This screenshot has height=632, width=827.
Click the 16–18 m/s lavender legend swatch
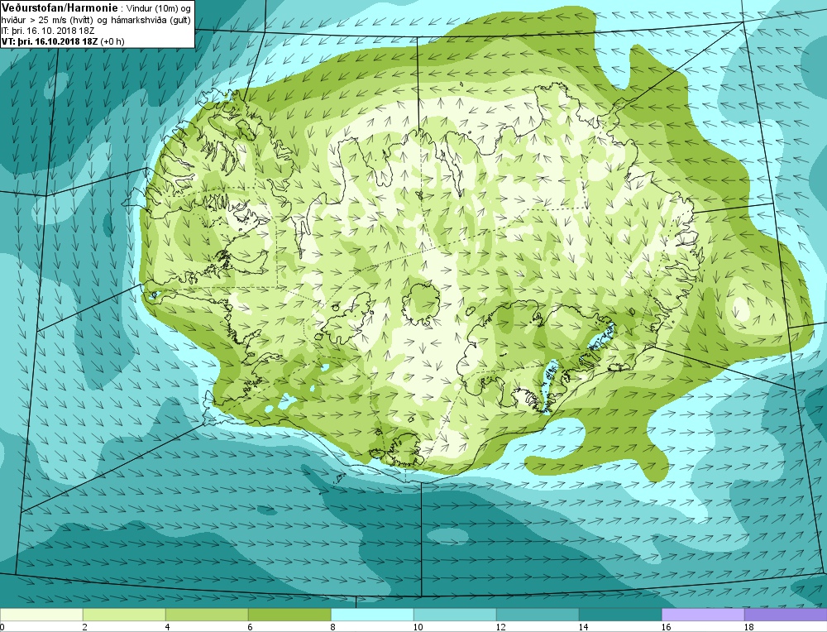point(703,615)
